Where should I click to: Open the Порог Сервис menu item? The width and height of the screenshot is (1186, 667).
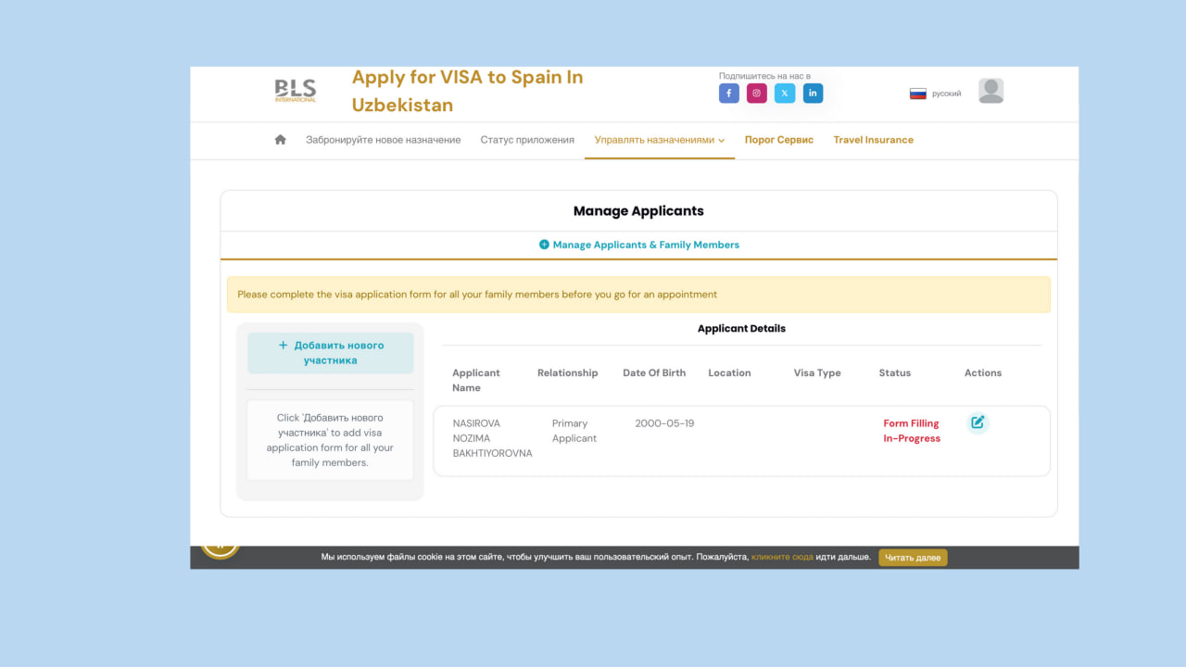[778, 140]
